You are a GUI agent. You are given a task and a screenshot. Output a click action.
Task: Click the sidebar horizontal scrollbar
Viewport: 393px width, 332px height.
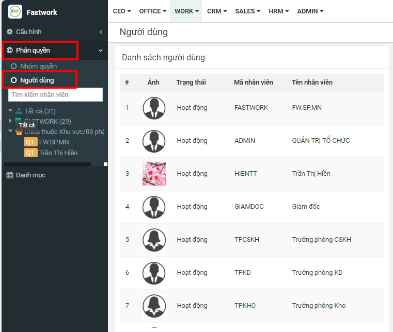click(x=48, y=164)
